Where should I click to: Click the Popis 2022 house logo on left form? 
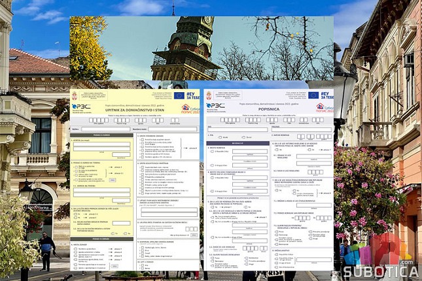185,107
